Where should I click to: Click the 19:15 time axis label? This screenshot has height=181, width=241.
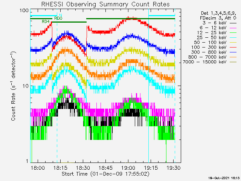(151, 168)
